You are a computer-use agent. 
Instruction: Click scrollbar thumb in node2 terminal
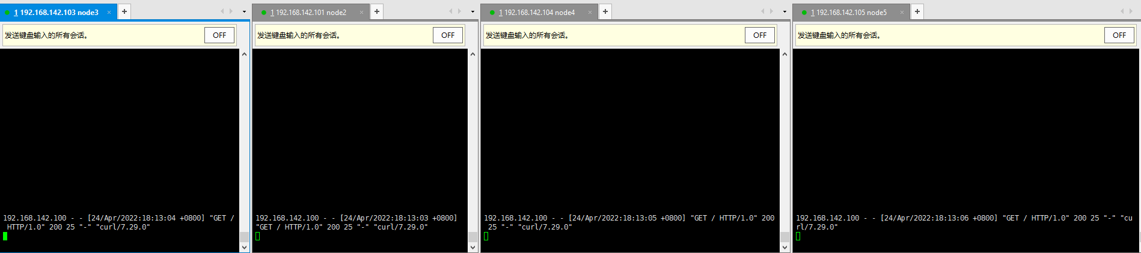[473, 237]
